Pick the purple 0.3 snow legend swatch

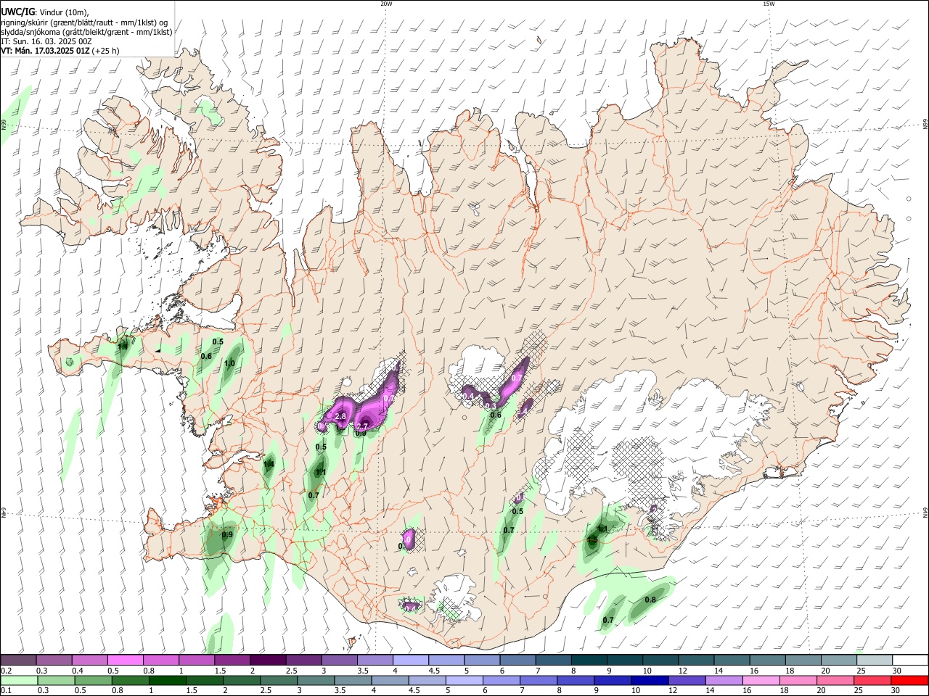coord(54,660)
